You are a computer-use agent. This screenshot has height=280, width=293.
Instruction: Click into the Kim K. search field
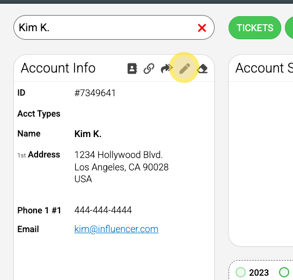[x=105, y=27]
